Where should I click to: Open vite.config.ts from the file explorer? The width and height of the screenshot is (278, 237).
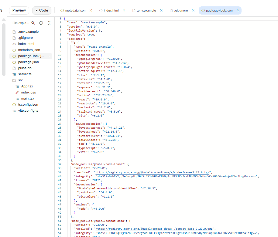click(28, 110)
